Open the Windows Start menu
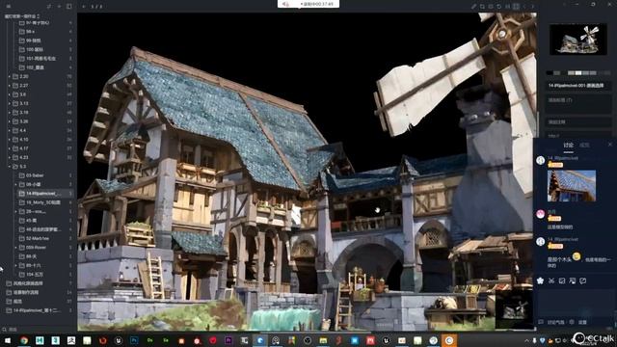Screen dimensions: 617x347 click(x=8, y=340)
